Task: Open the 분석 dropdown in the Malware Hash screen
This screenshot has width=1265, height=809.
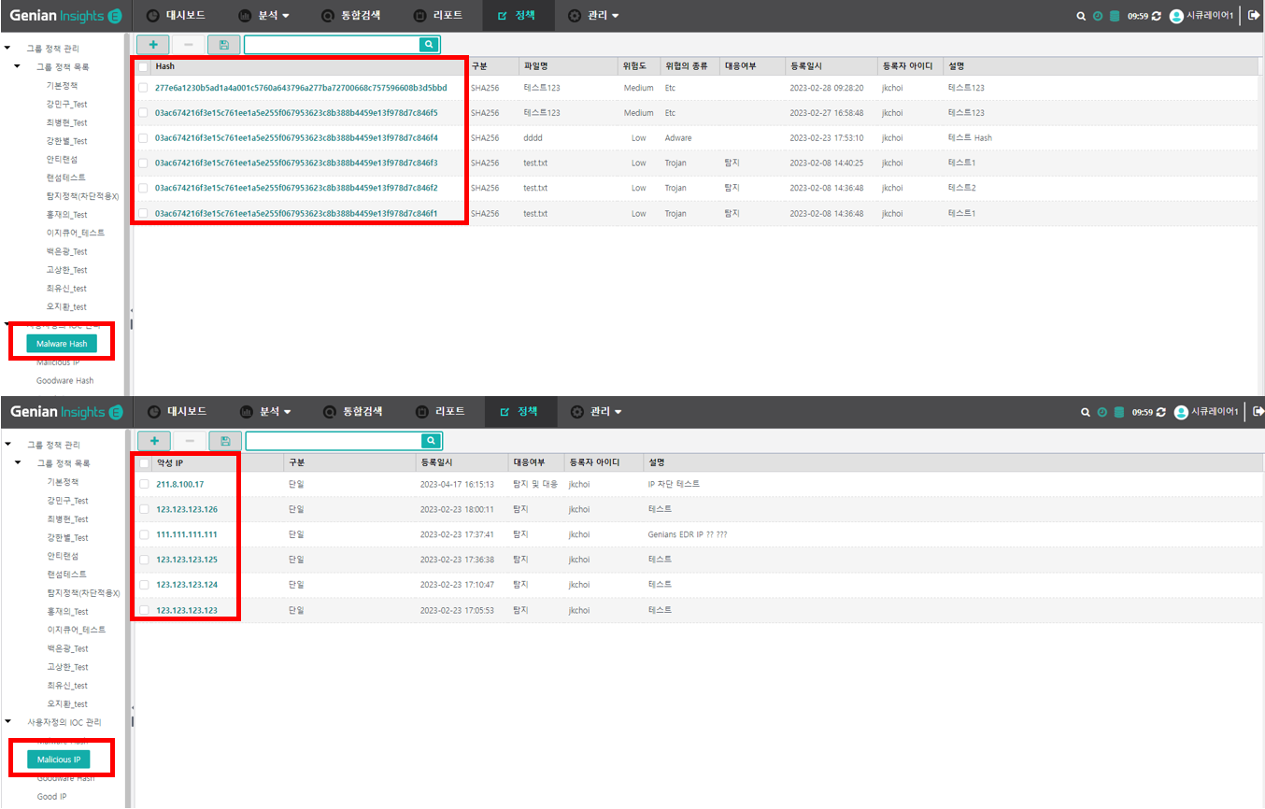Action: point(264,16)
